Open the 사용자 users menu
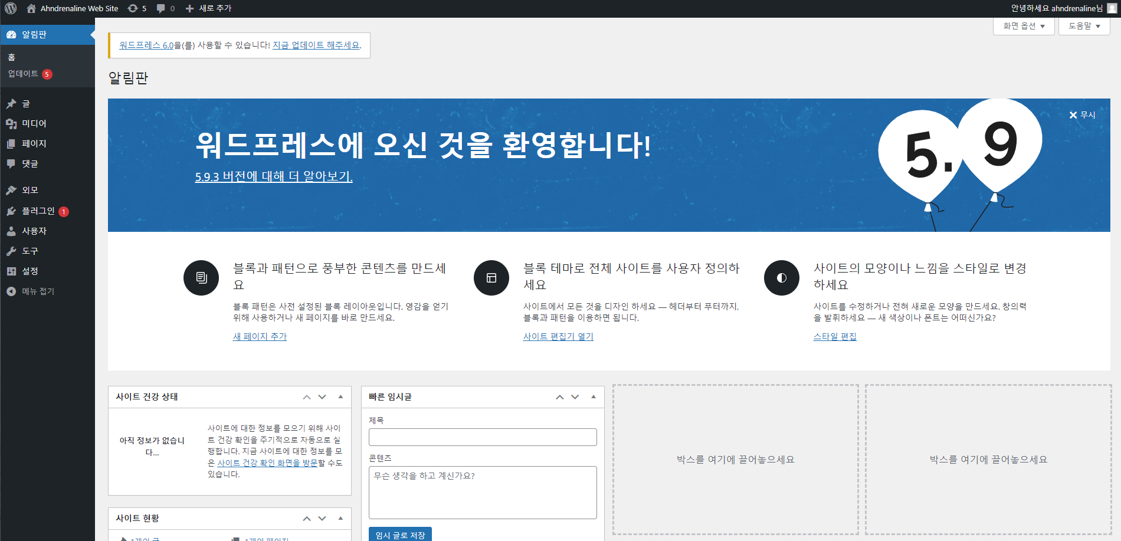This screenshot has width=1121, height=541. [x=34, y=231]
